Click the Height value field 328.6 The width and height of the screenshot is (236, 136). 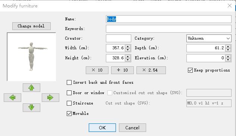tap(116, 58)
